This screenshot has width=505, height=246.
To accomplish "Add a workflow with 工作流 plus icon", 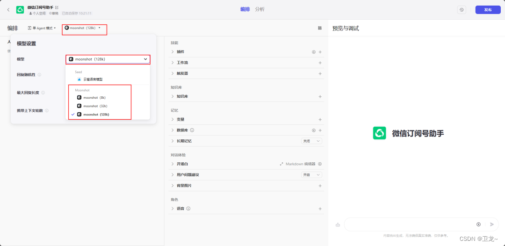I will (320, 63).
